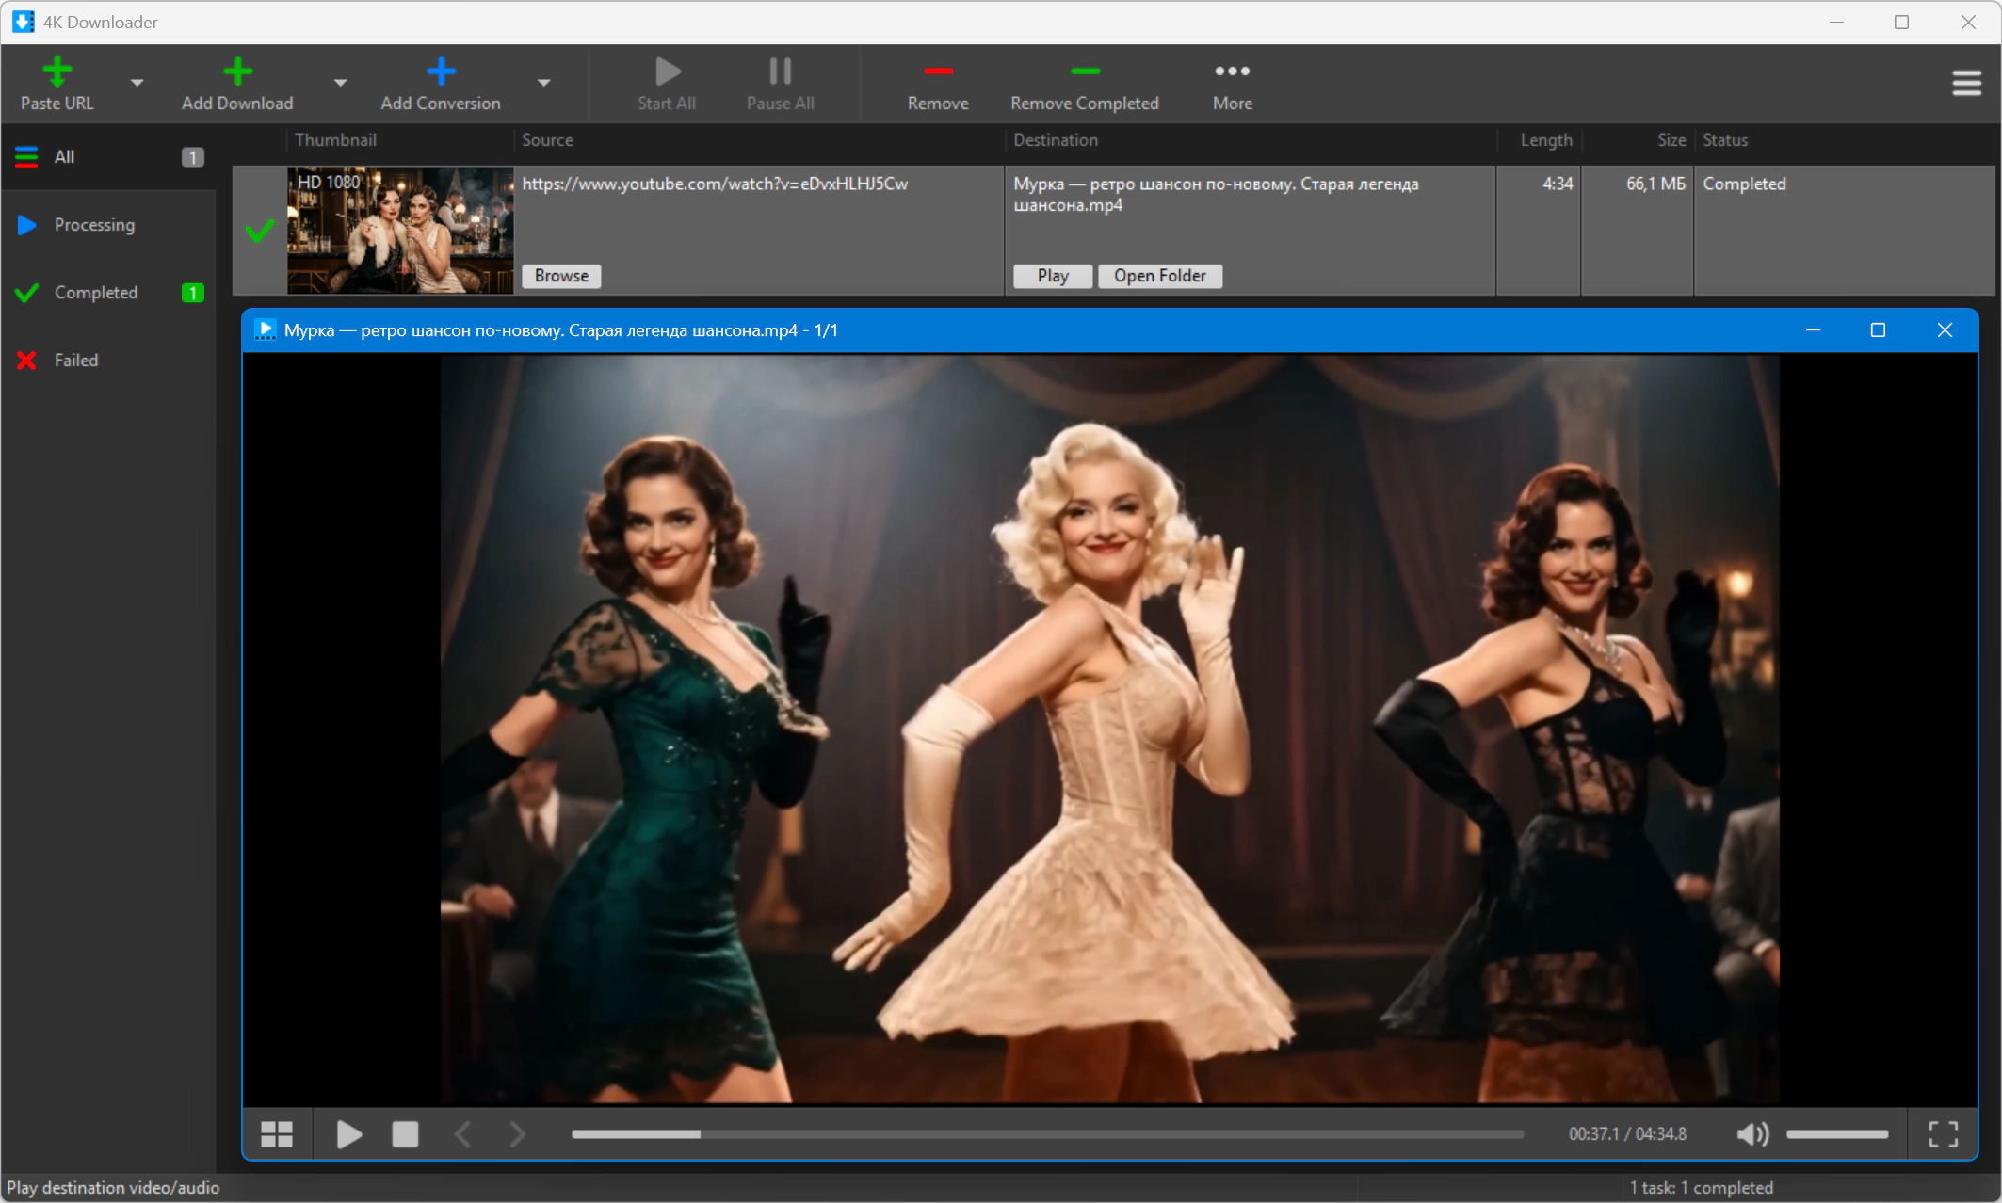Open the Add Download dropdown arrow
This screenshot has height=1203, width=2002.
point(341,84)
